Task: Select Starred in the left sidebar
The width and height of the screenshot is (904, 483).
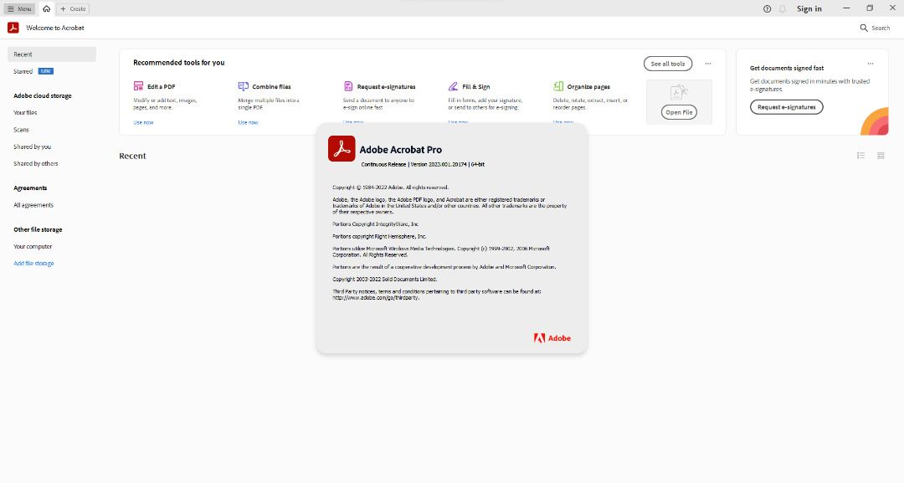Action: click(23, 71)
